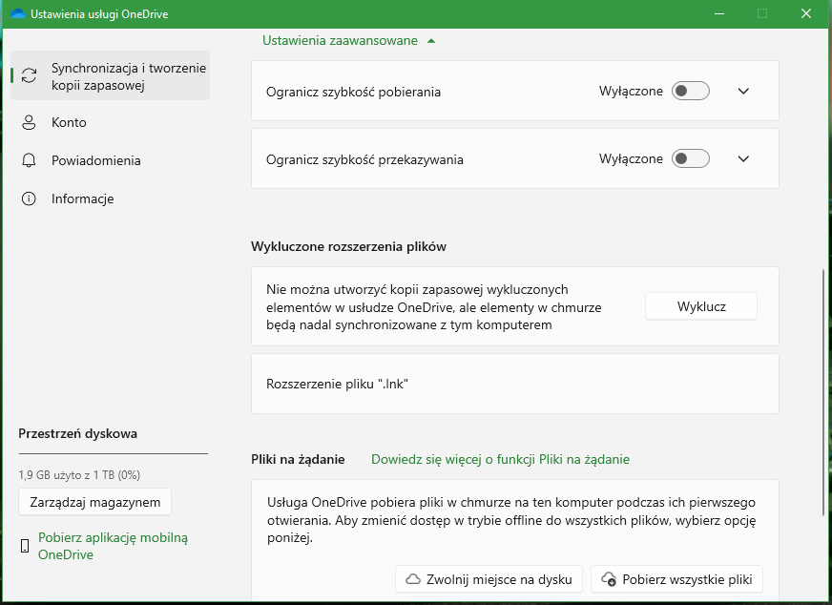The height and width of the screenshot is (605, 832).
Task: Click the Wyklucz button
Action: (701, 306)
